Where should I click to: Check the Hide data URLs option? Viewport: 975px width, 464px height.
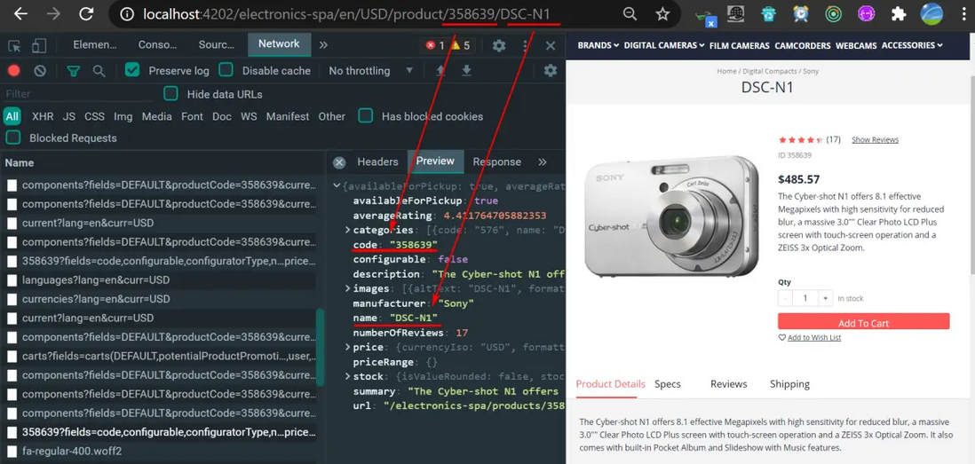pos(170,94)
